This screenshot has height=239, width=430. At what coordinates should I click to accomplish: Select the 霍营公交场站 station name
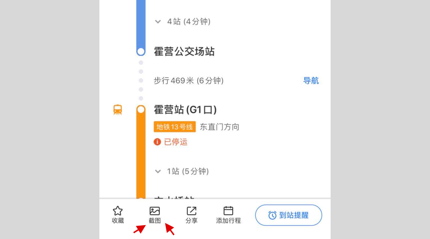184,52
